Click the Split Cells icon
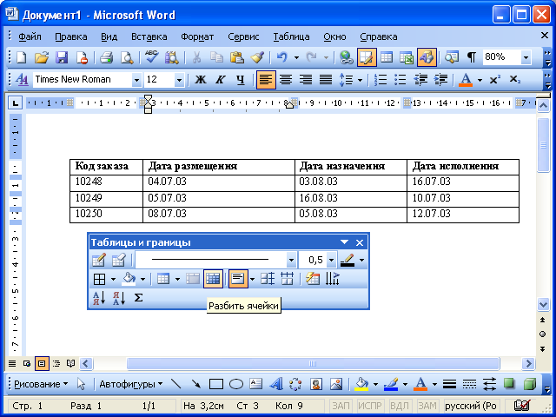The height and width of the screenshot is (417, 556). point(213,279)
